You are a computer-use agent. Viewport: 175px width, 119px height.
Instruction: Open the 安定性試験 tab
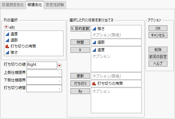coord(55,5)
